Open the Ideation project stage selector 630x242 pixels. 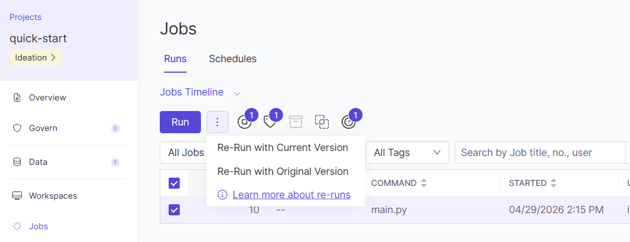[36, 58]
